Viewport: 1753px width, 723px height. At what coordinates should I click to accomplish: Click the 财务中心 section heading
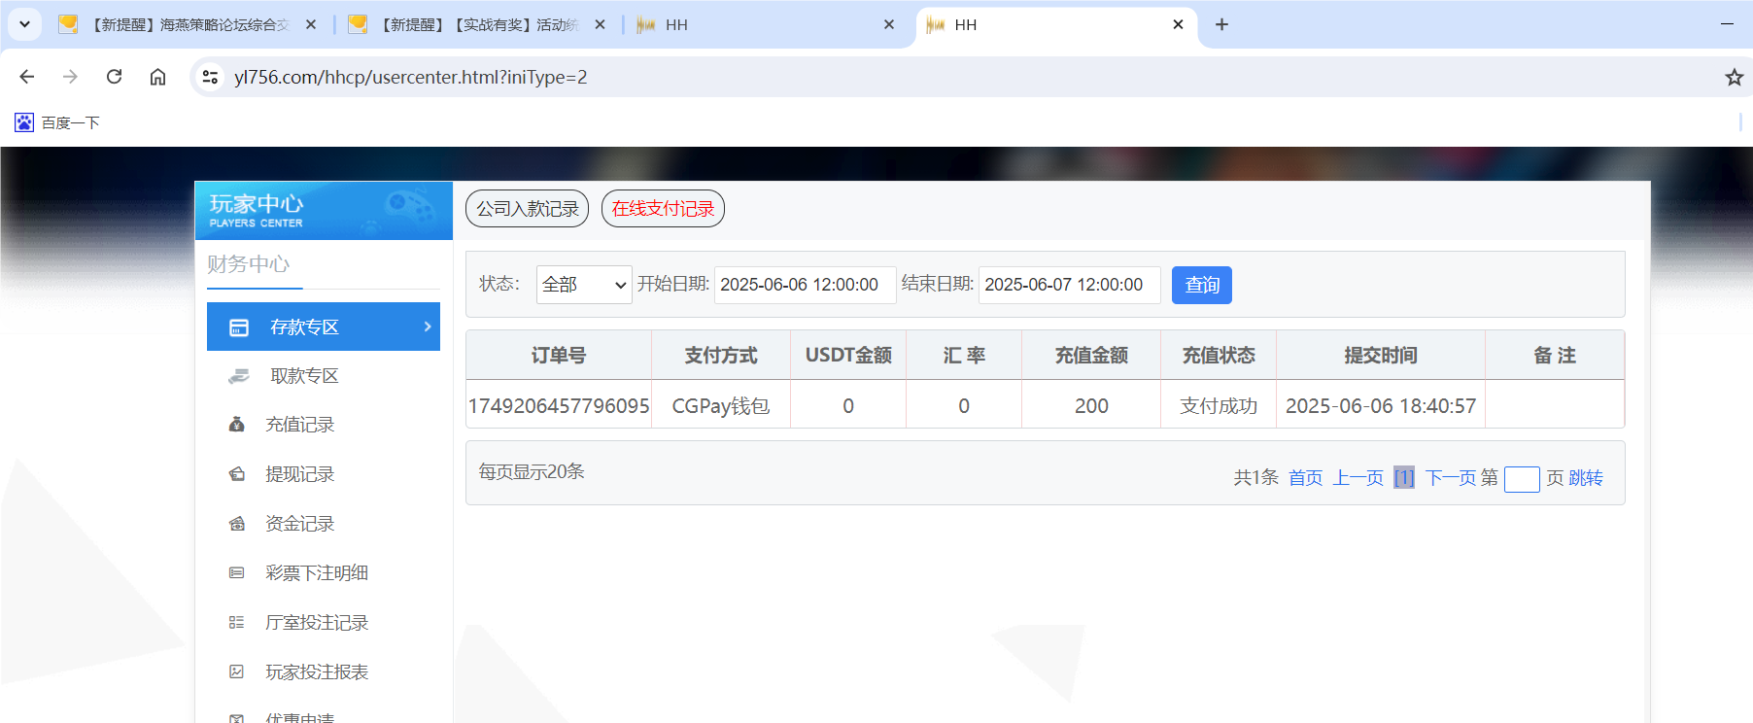coord(249,264)
